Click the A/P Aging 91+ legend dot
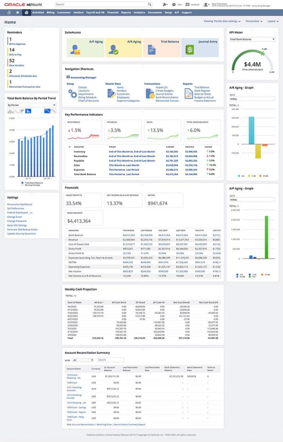The height and width of the screenshot is (442, 283). pos(250,277)
